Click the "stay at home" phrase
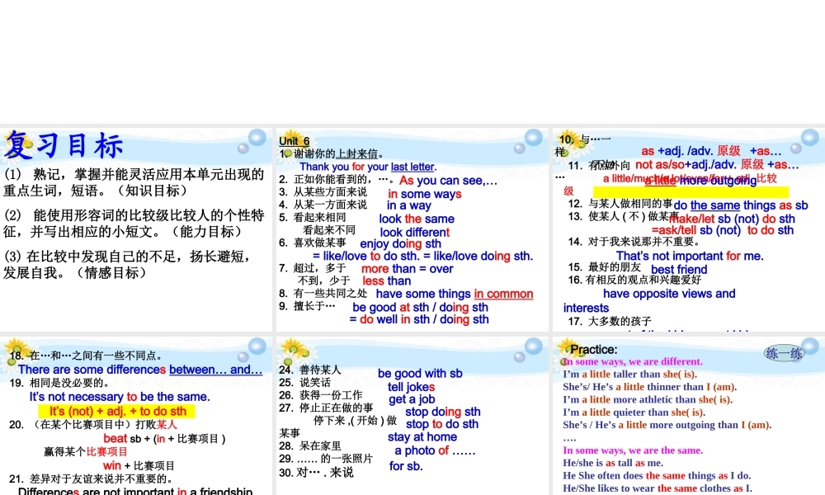The width and height of the screenshot is (825, 495). (x=422, y=437)
